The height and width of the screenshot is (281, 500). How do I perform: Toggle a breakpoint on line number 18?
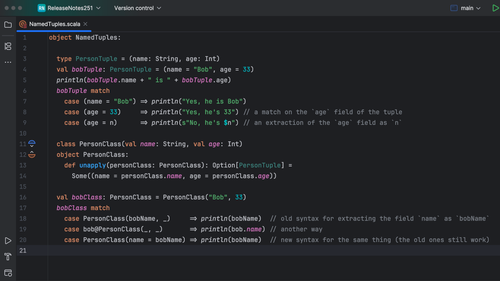(23, 219)
